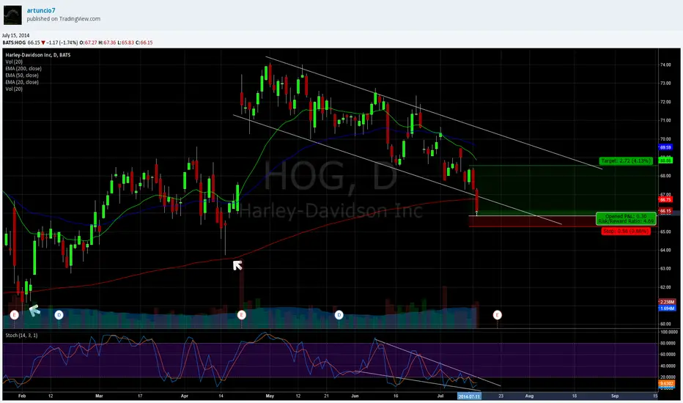This screenshot has height=403, width=683.
Task: Click the red Stop 0.58 (0.88%) label
Action: pos(626,231)
